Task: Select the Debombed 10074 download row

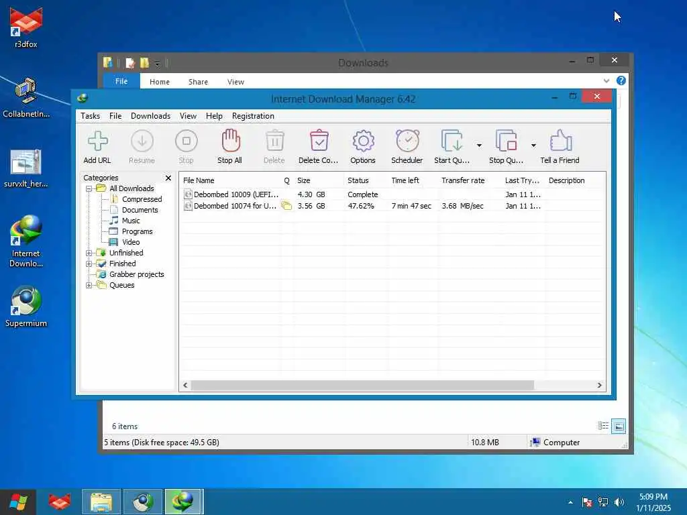Action: [392, 206]
